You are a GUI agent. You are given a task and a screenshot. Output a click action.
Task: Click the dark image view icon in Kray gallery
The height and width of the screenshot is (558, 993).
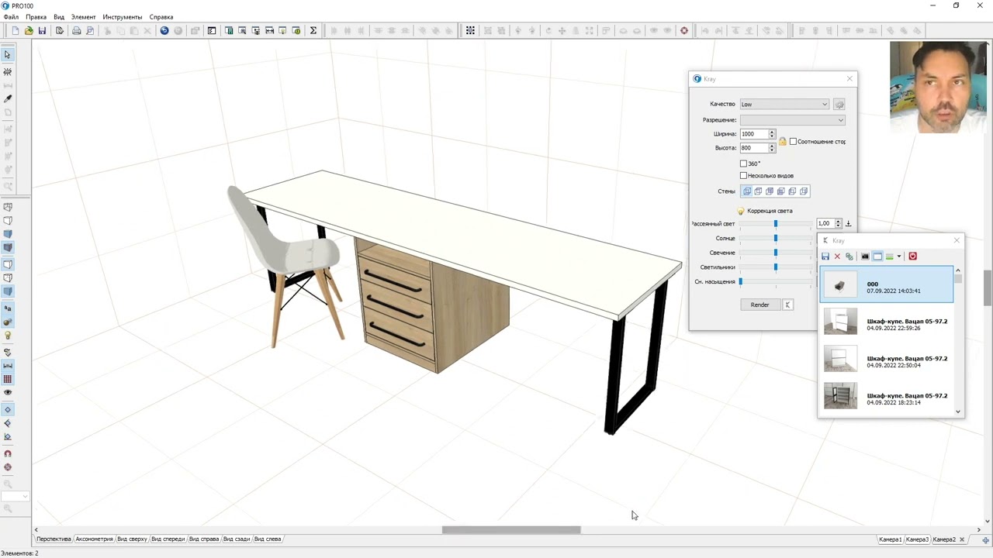click(865, 257)
